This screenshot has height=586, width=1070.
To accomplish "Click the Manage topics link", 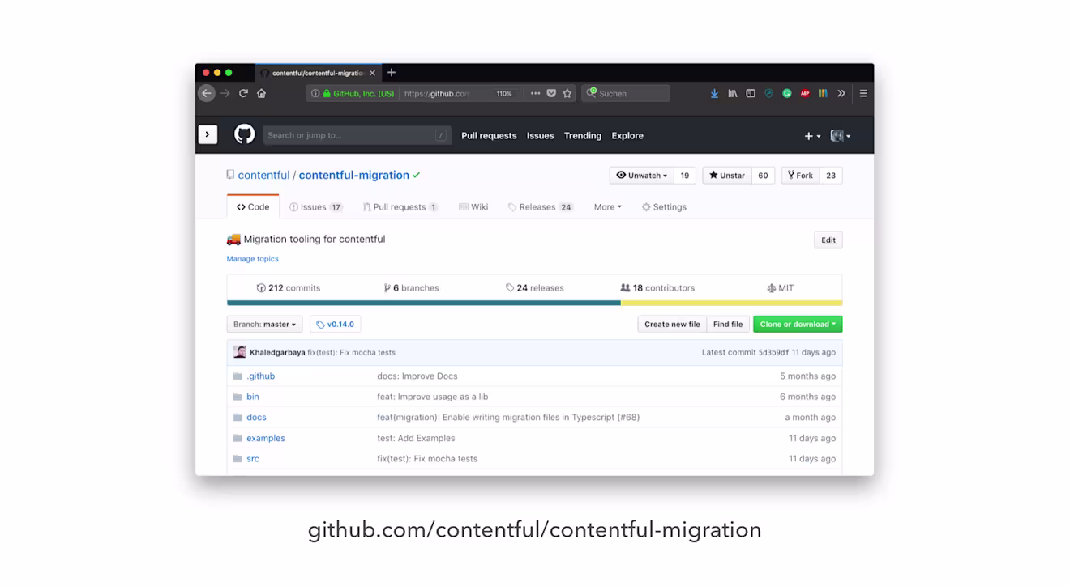I will (252, 259).
